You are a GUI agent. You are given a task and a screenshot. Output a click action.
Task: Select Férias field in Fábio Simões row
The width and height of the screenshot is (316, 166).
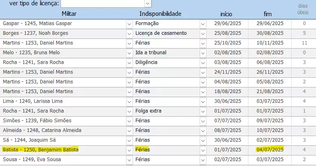tap(166, 121)
